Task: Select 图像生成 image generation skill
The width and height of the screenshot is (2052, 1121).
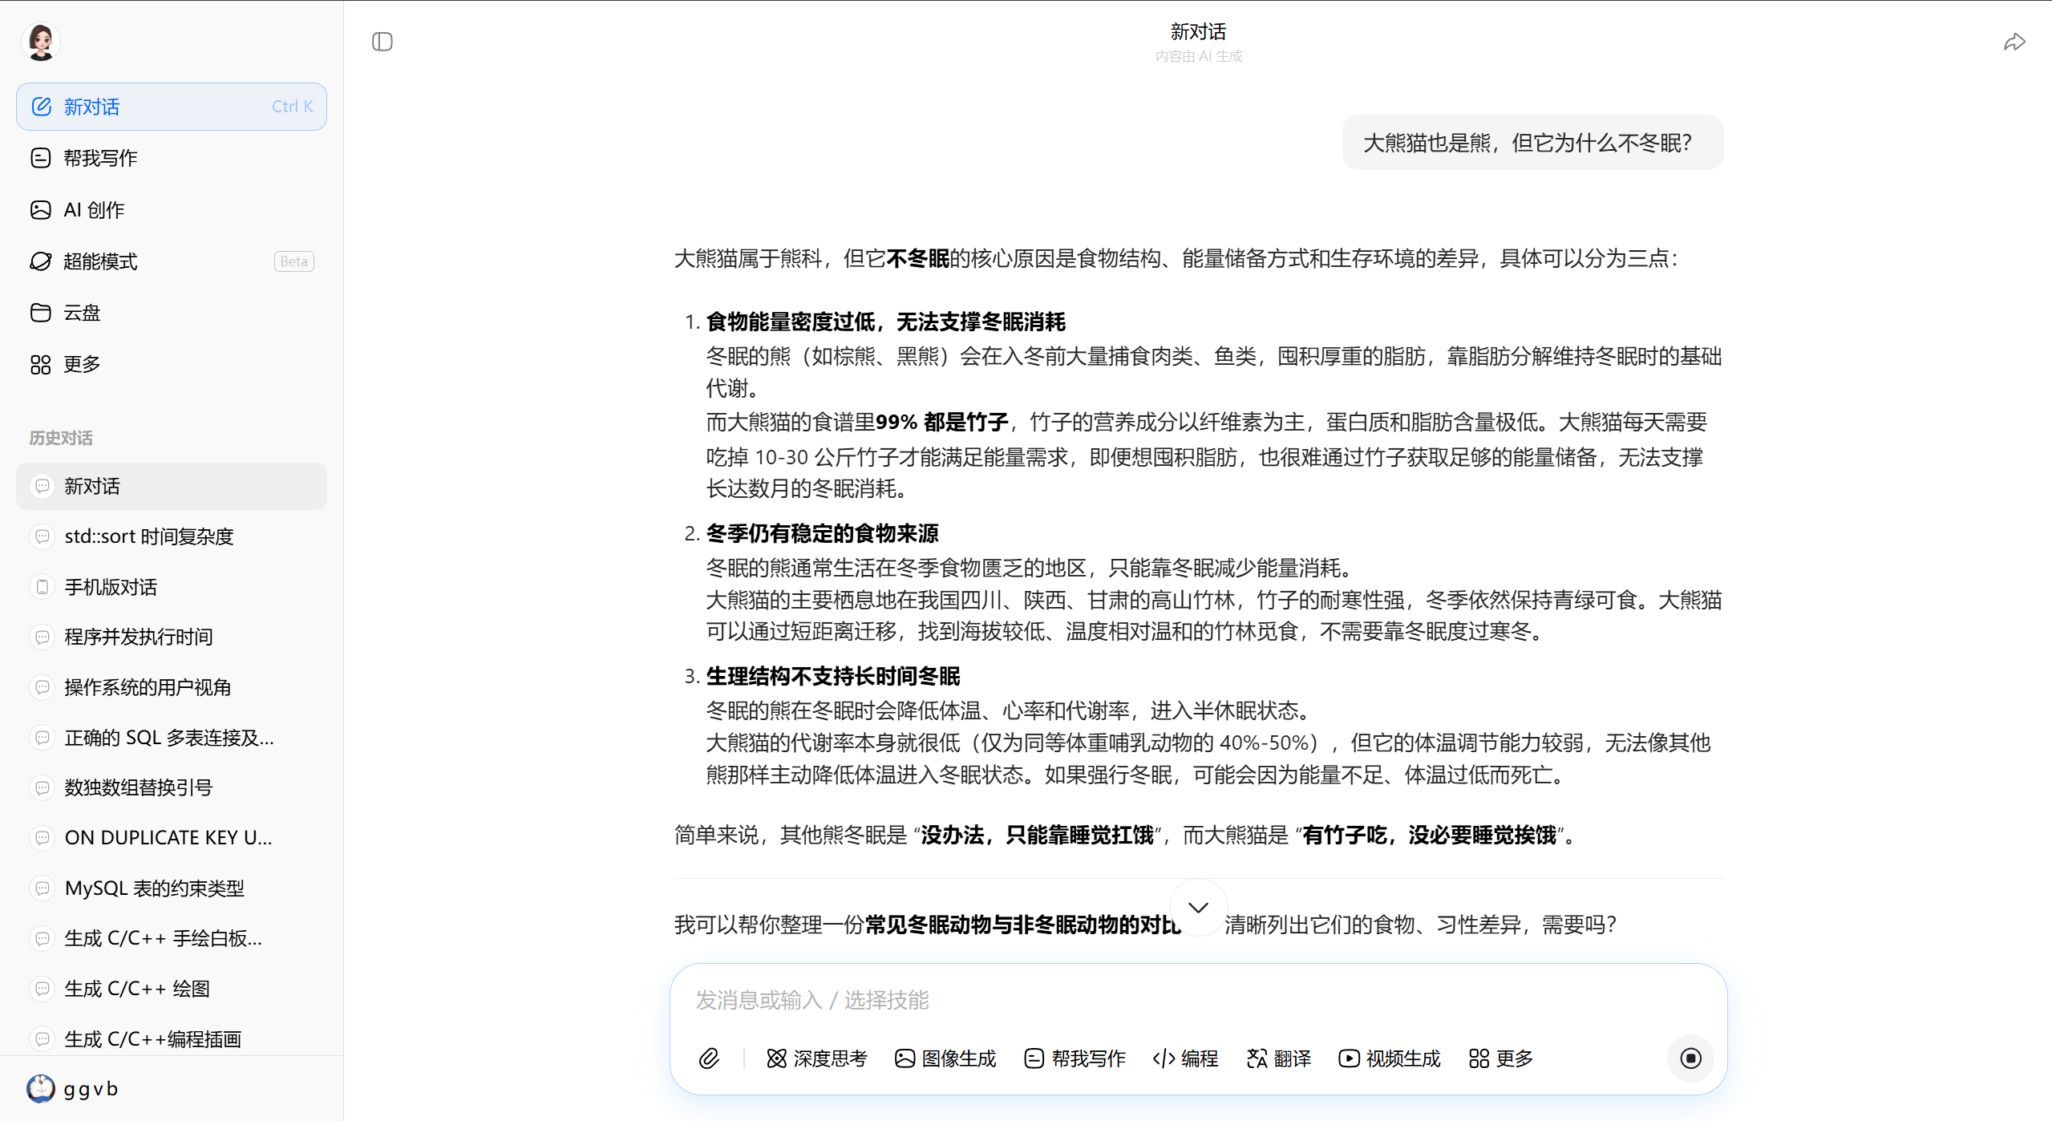Action: pos(945,1058)
